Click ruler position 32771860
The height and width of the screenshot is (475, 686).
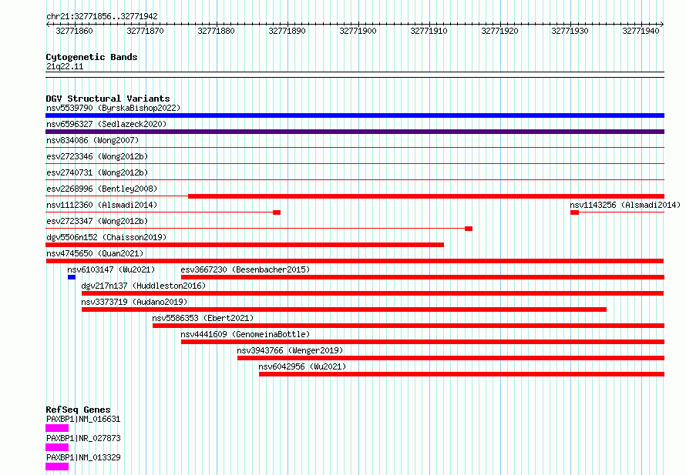tap(74, 31)
